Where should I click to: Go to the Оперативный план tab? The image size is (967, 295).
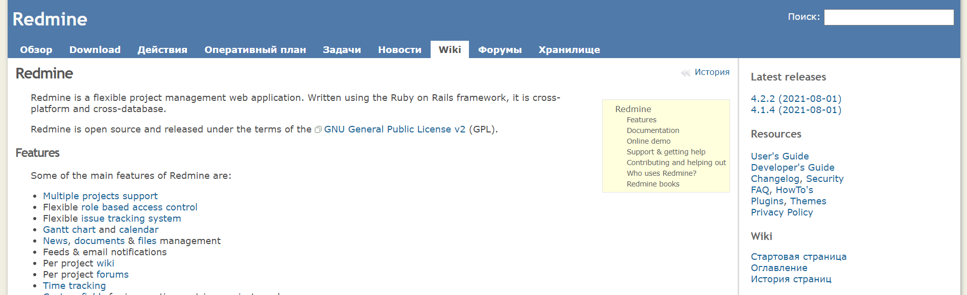(x=255, y=49)
